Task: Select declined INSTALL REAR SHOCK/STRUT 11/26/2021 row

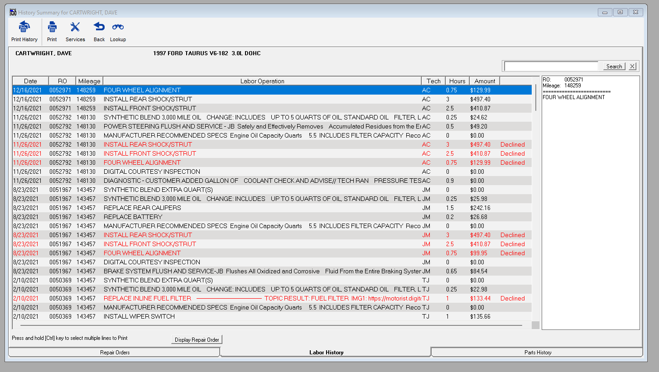Action: [272, 144]
